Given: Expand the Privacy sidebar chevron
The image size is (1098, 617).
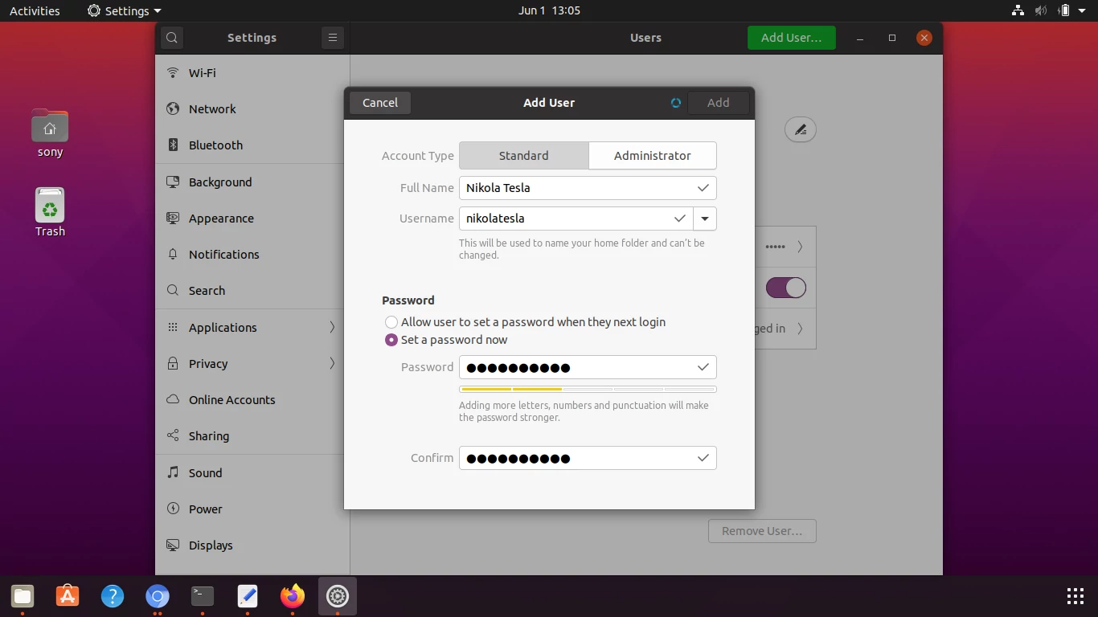Looking at the screenshot, I should 332,363.
